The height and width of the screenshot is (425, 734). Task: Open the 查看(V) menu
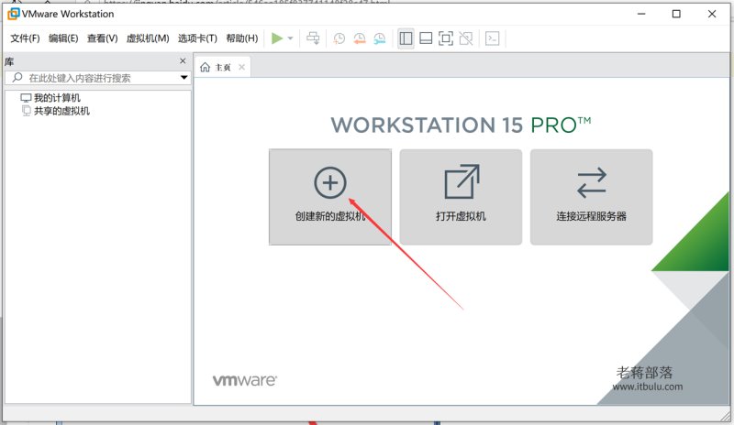click(x=102, y=38)
